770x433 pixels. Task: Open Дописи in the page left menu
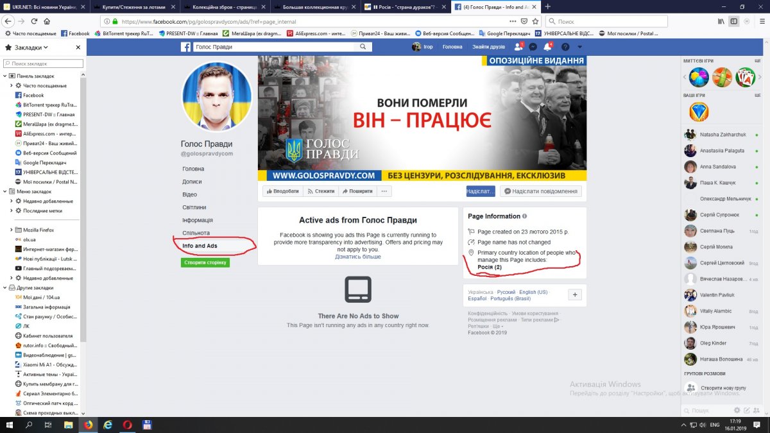192,182
